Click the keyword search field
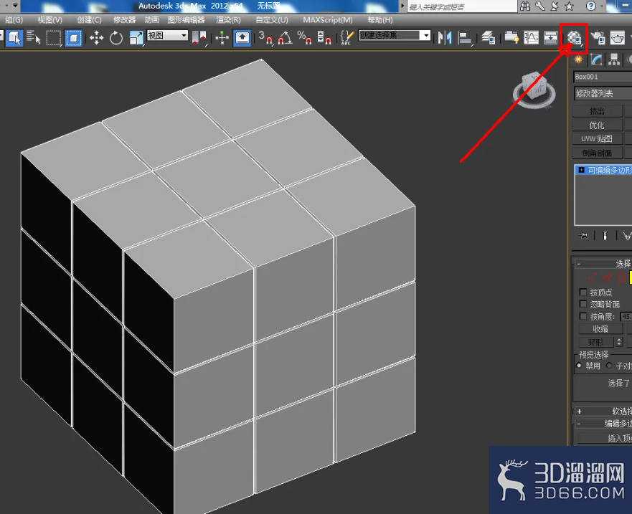 [462, 6]
